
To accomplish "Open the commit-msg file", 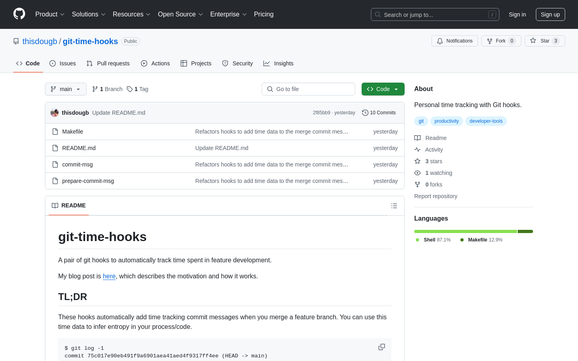I will pyautogui.click(x=77, y=164).
